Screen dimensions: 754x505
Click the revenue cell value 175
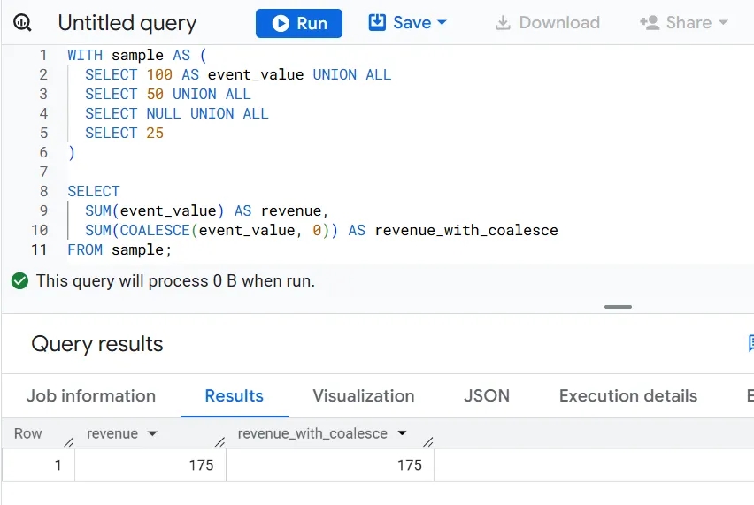[201, 465]
